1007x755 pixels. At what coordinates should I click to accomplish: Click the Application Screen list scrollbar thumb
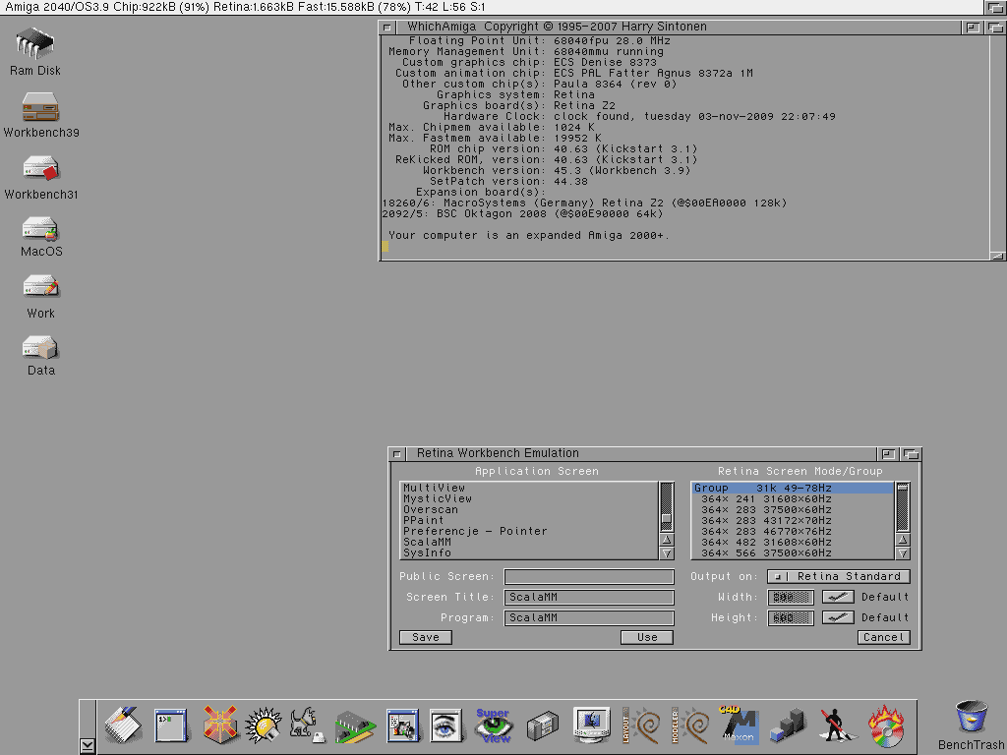pos(667,519)
